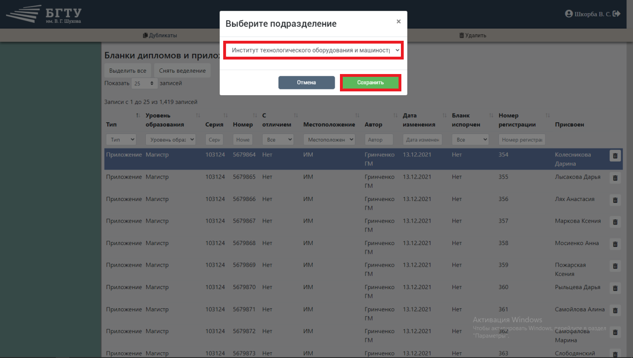Click the name Мосиенко Анна

[x=577, y=243]
